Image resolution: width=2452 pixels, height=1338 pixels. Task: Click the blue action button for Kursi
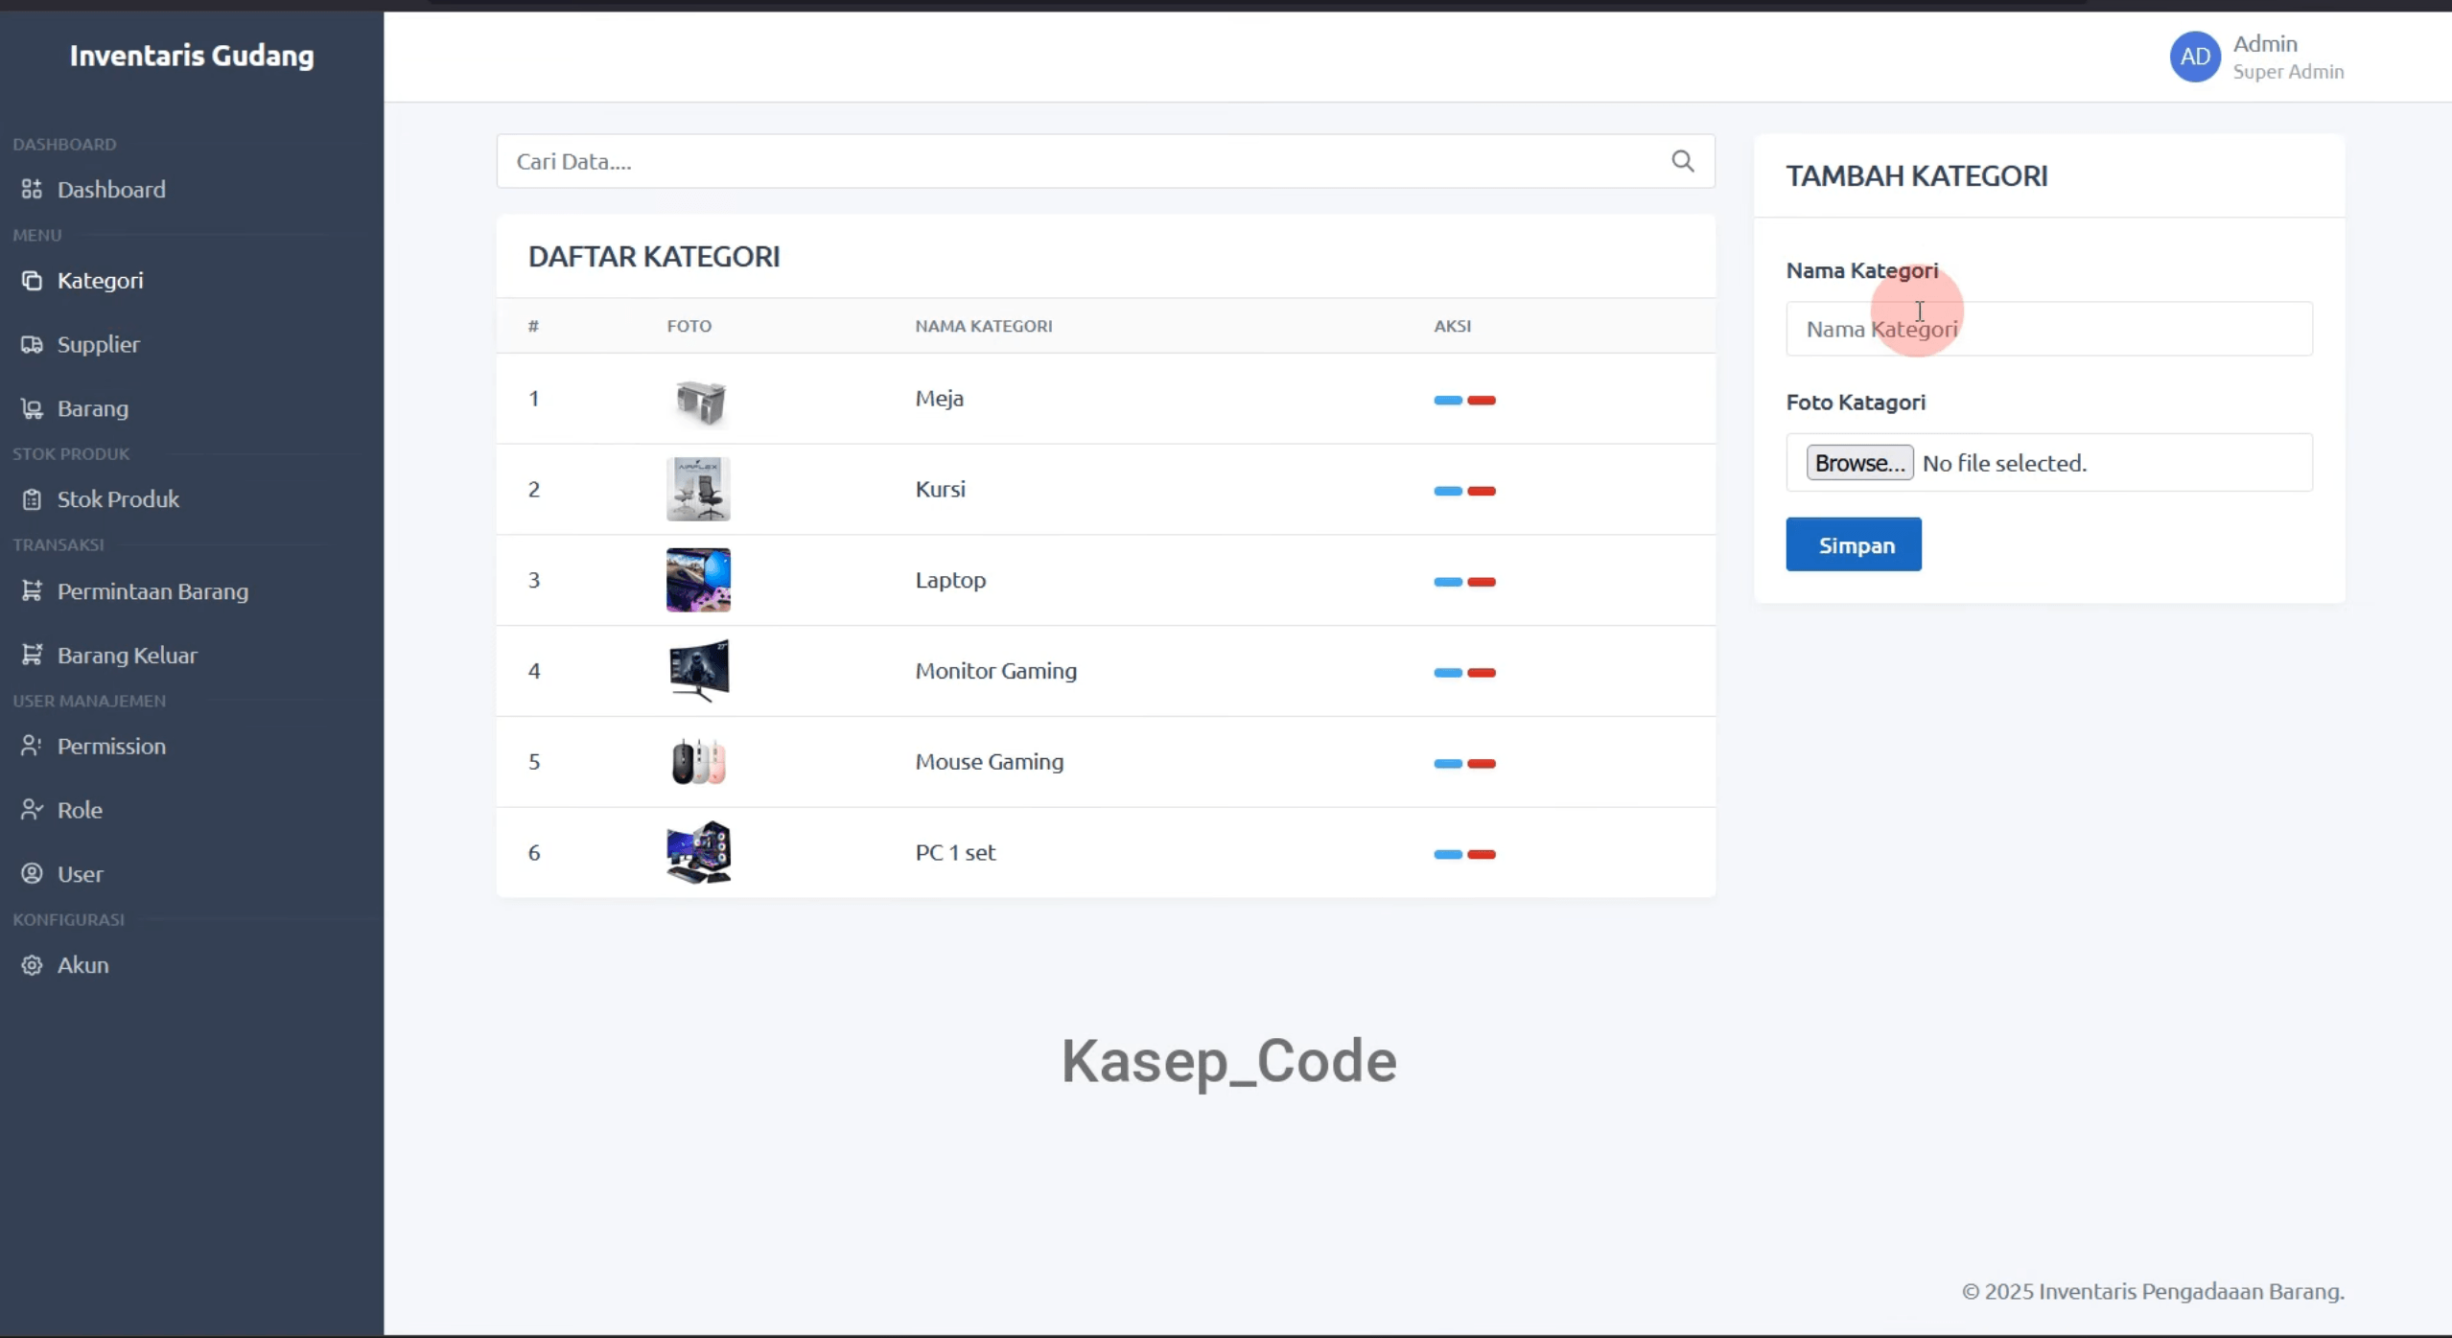coord(1448,491)
